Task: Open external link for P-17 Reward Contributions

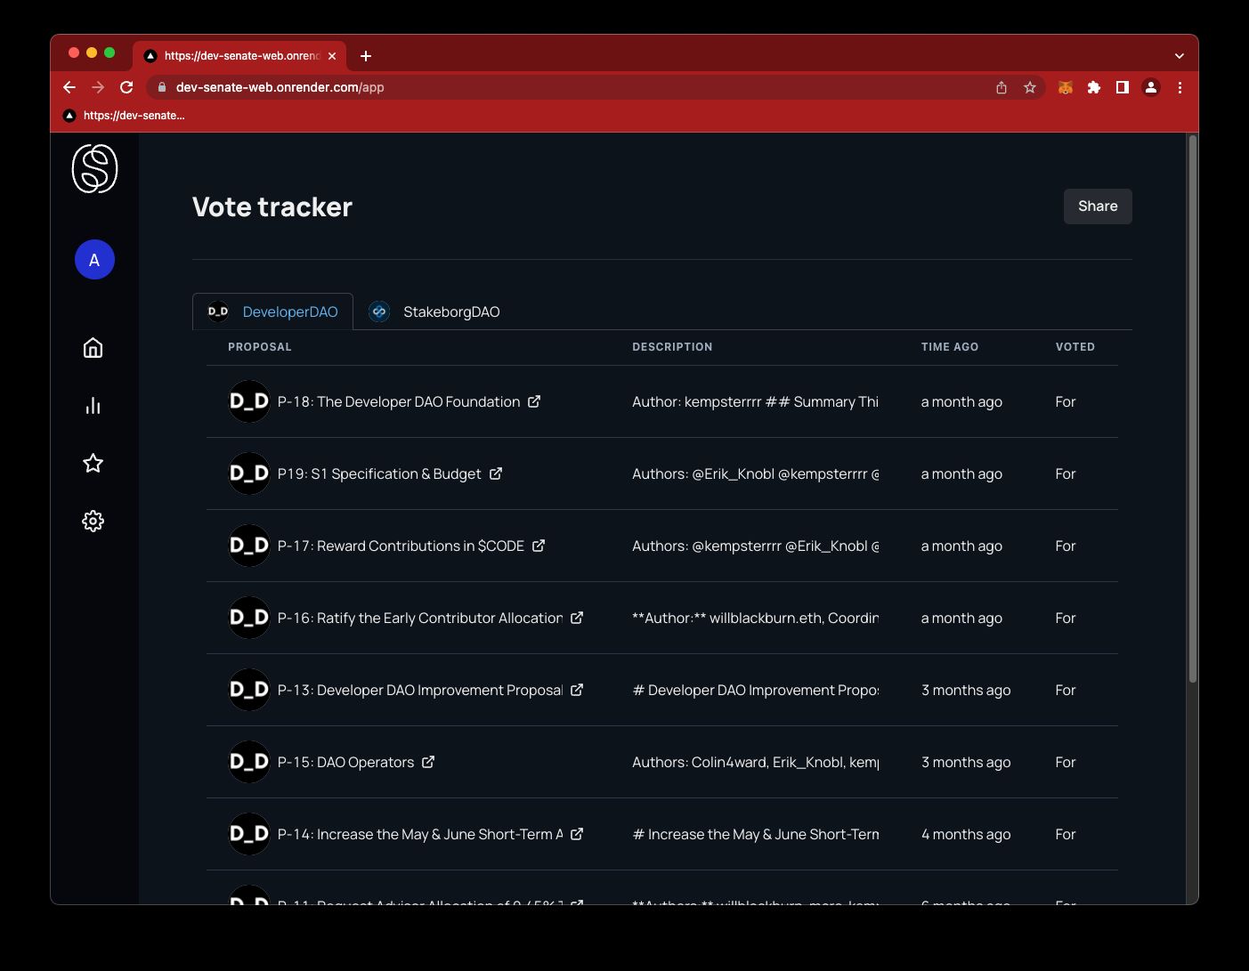Action: [x=539, y=546]
